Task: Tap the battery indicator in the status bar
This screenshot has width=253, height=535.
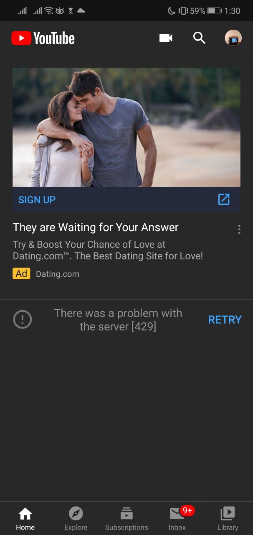Action: [x=215, y=11]
